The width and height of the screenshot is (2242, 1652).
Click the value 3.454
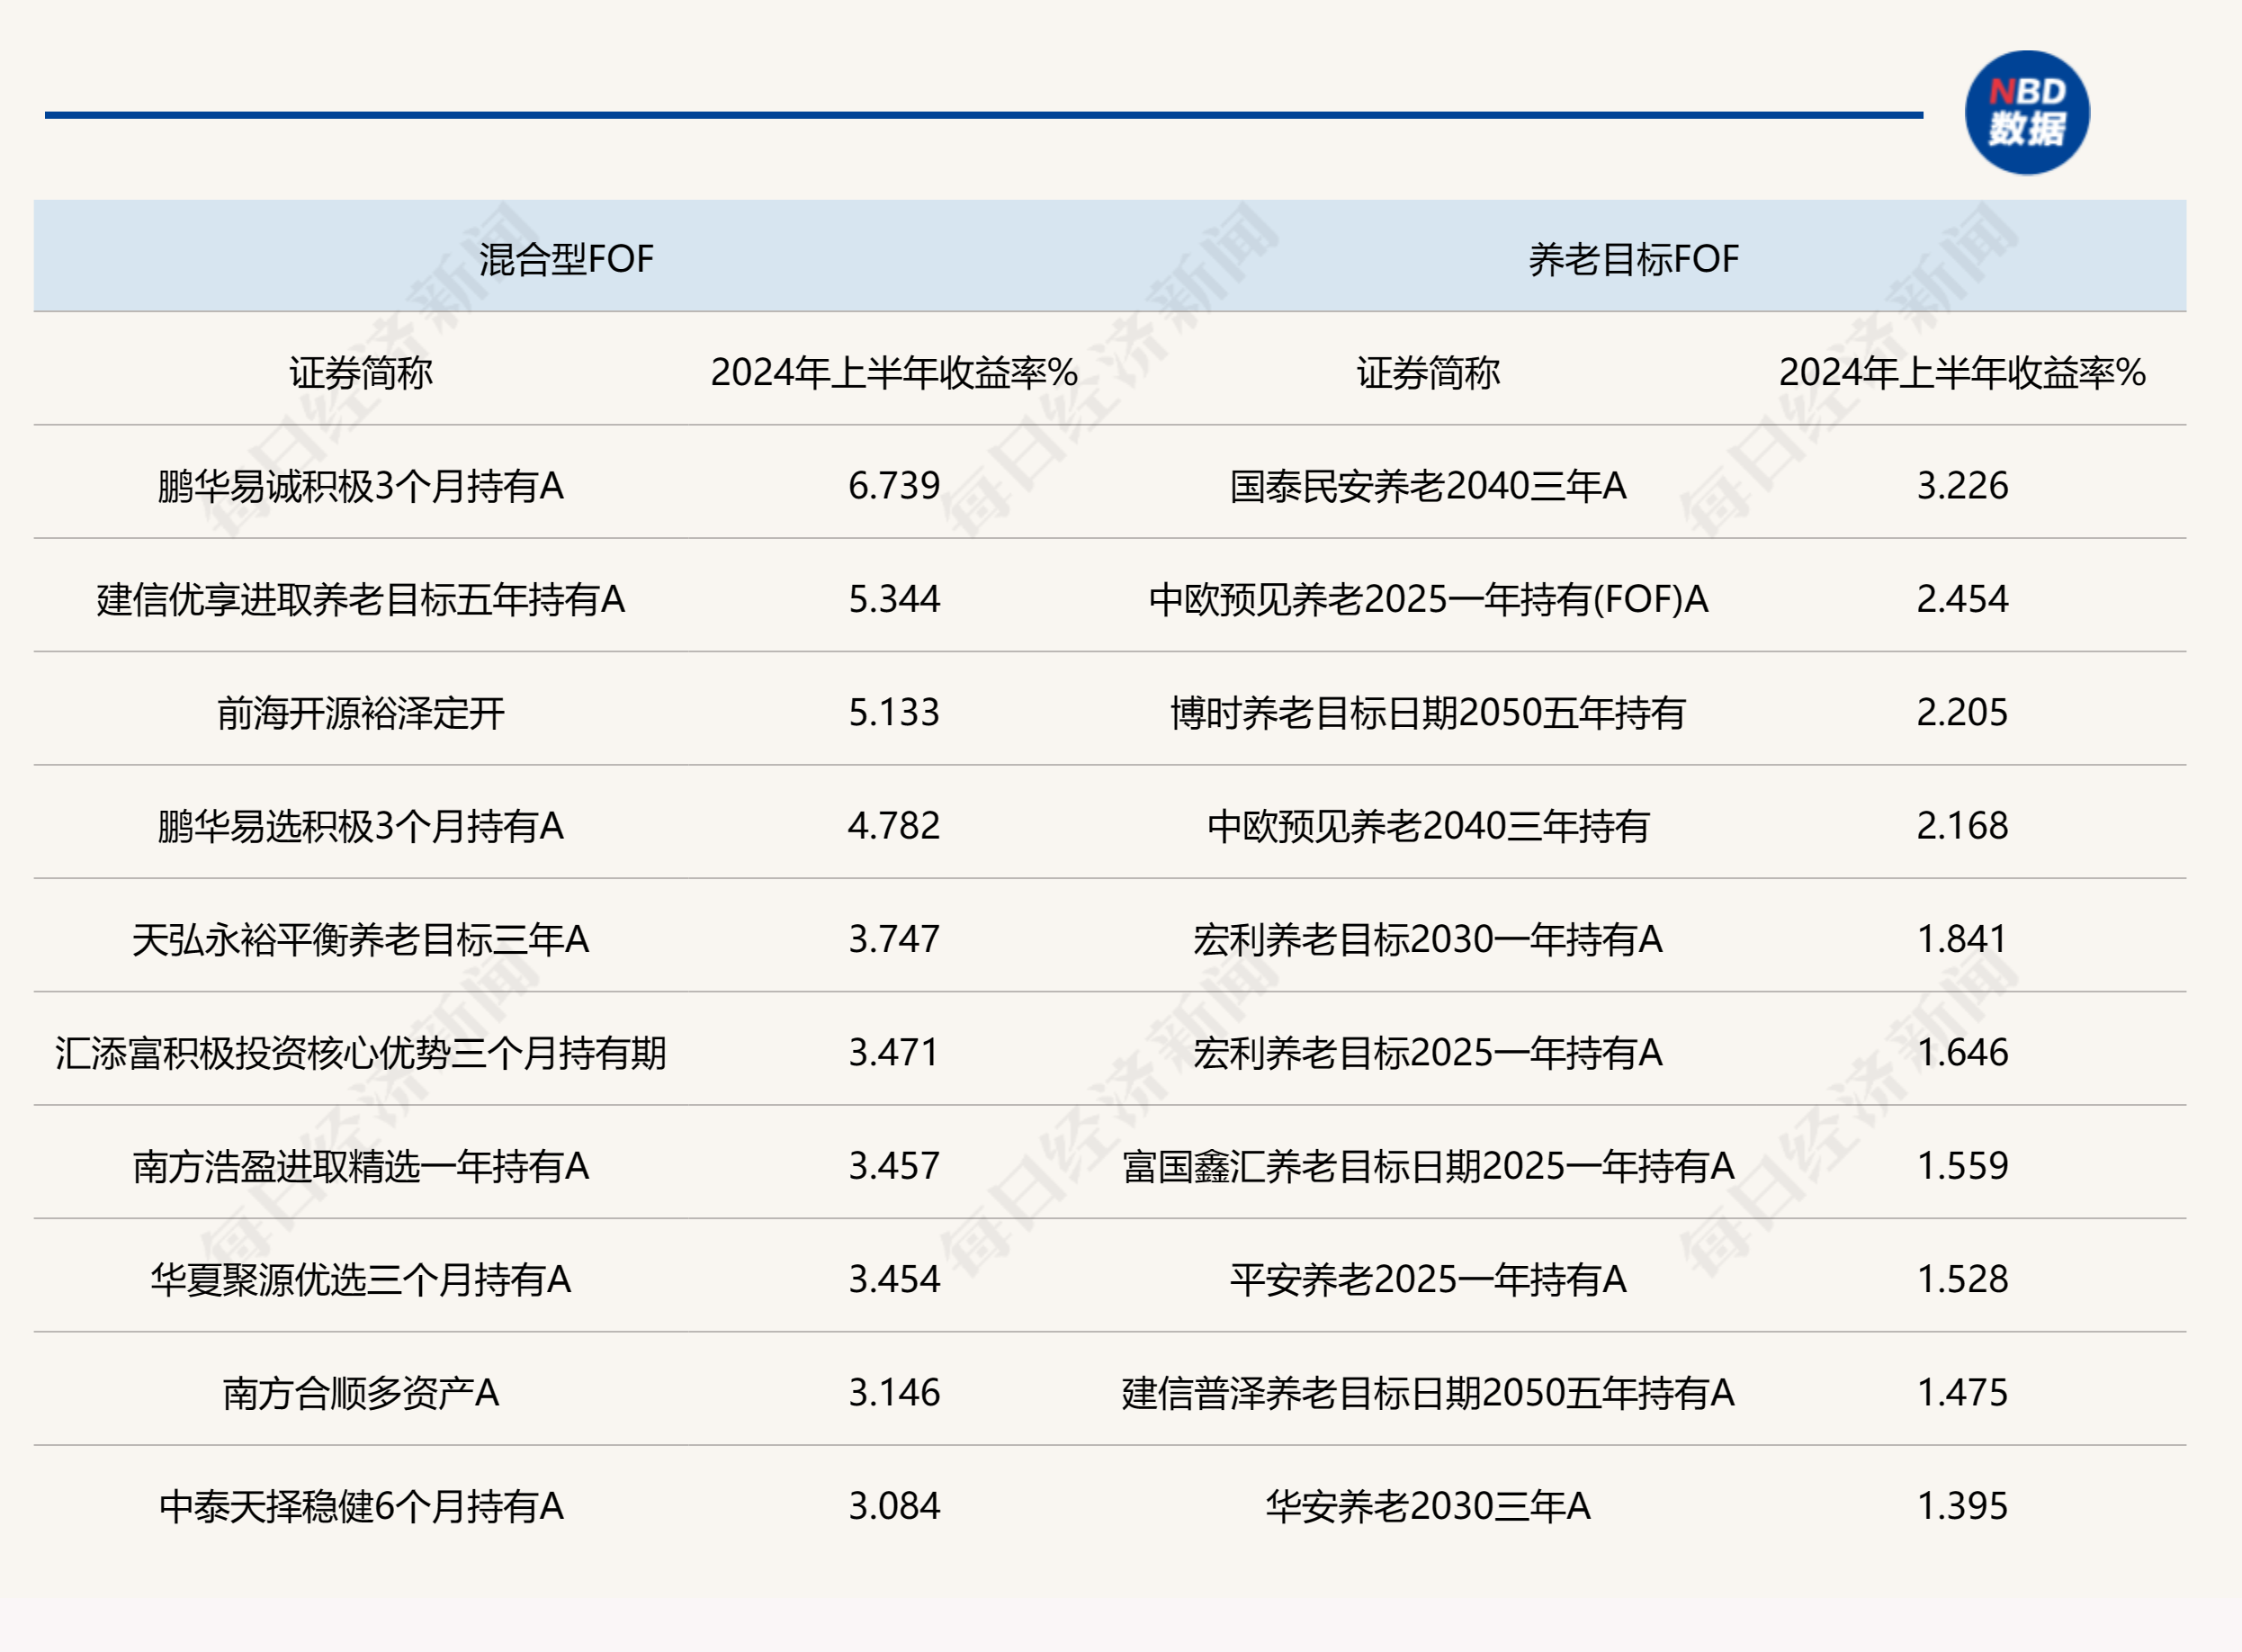(894, 1279)
